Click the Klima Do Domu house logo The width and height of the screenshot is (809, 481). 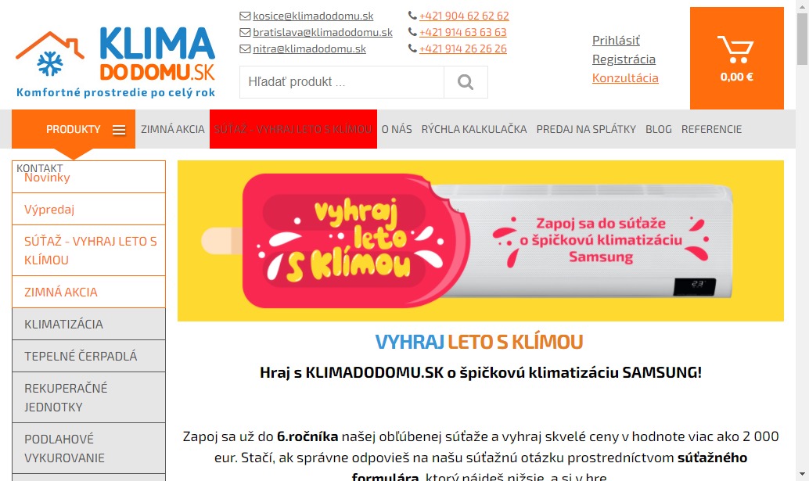click(116, 63)
